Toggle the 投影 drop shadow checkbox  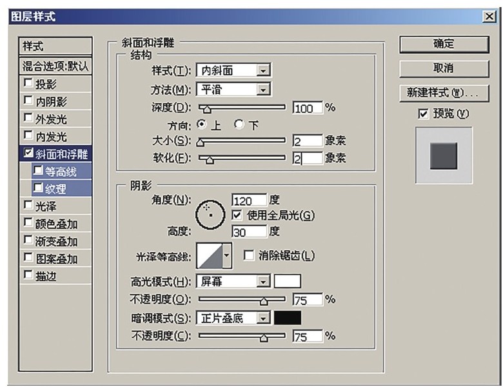[x=28, y=83]
